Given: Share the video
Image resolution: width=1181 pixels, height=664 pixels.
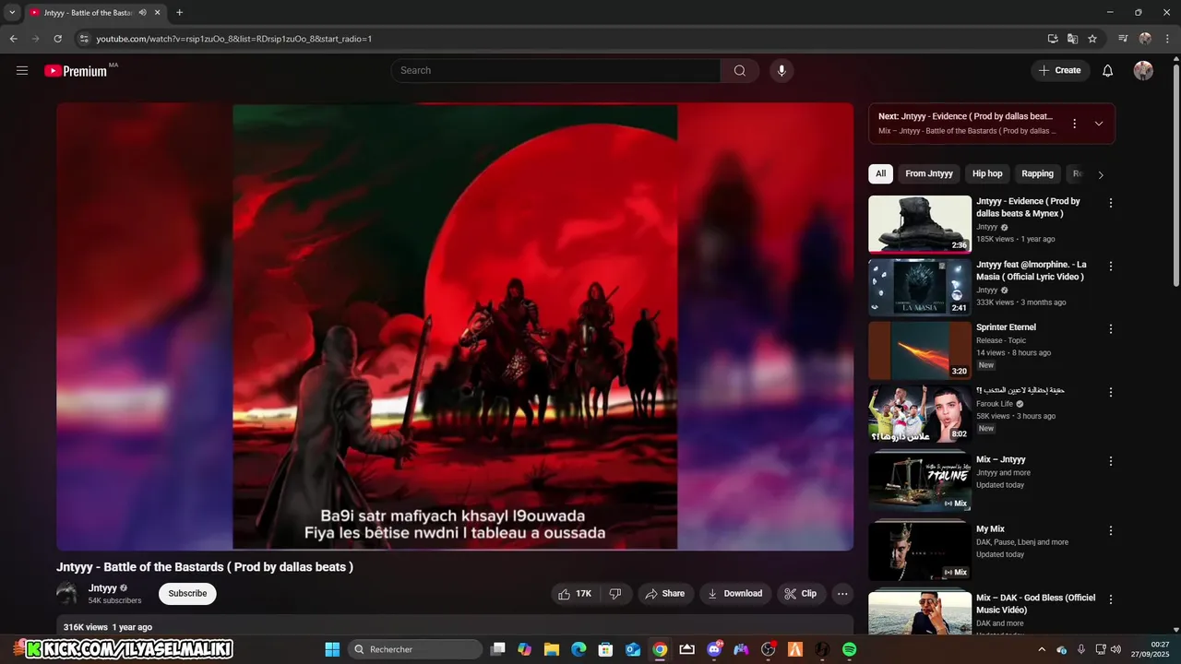Looking at the screenshot, I should pos(664,594).
